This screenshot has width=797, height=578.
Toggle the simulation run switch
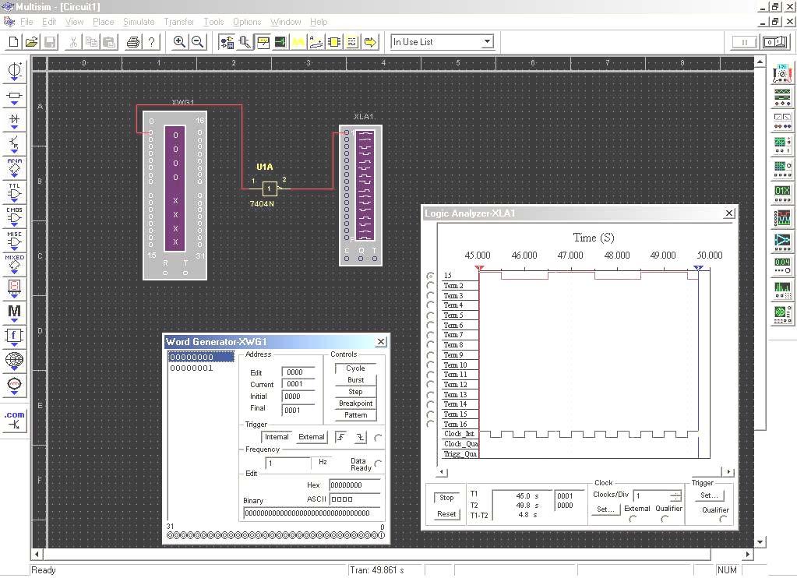[x=776, y=42]
